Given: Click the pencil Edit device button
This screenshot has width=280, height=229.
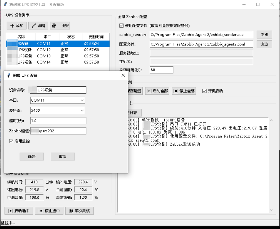Looking at the screenshot, I should coord(38,26).
